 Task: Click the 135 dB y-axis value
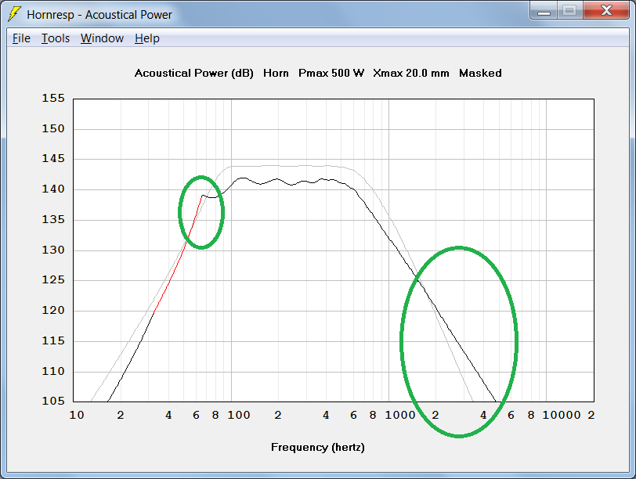pos(53,220)
